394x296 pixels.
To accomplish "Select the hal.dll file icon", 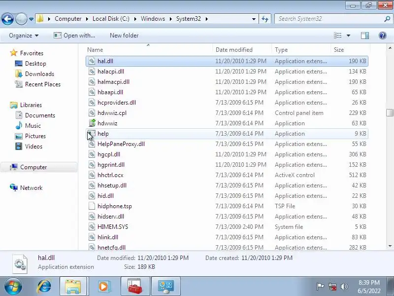I will [92, 61].
